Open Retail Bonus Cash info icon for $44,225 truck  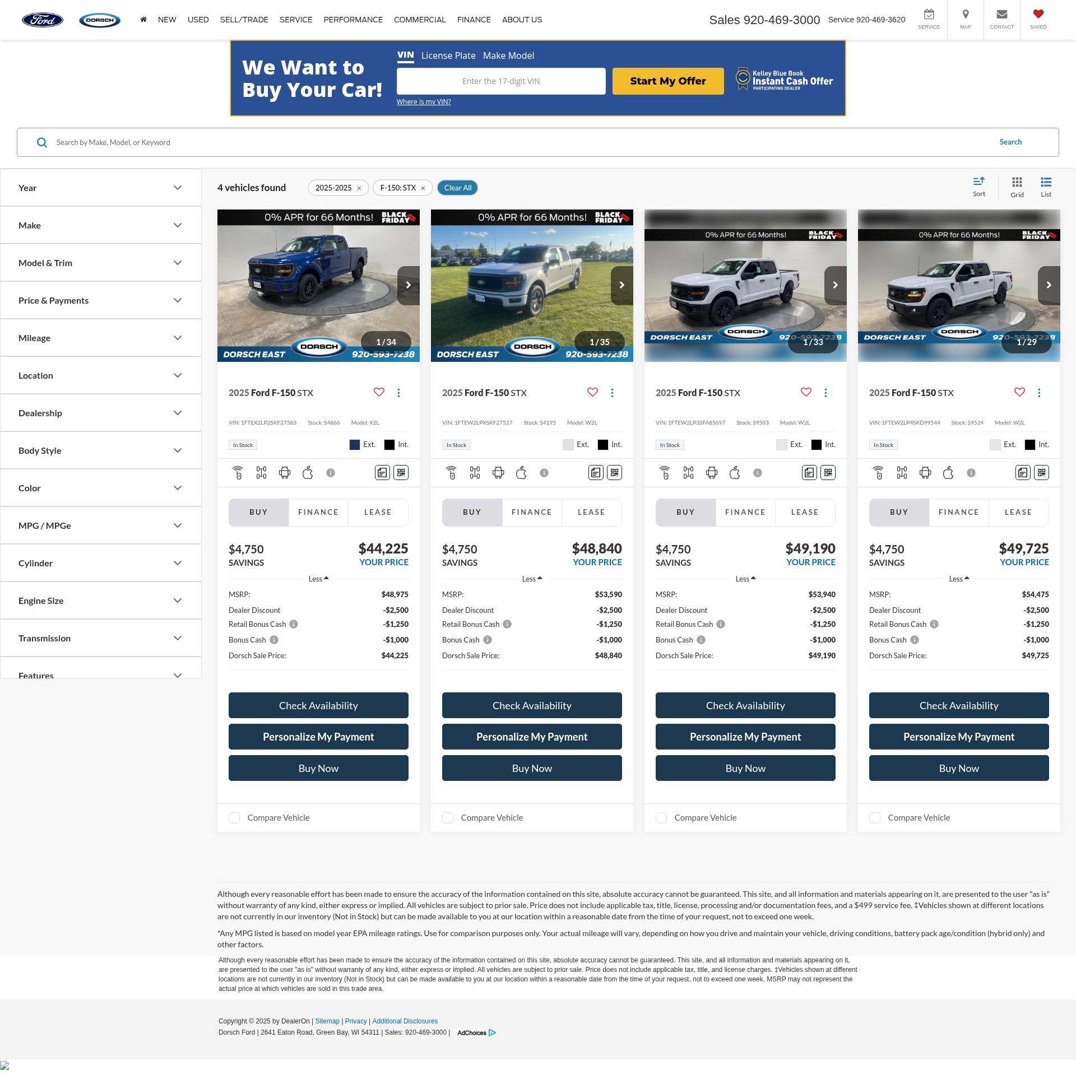[294, 624]
